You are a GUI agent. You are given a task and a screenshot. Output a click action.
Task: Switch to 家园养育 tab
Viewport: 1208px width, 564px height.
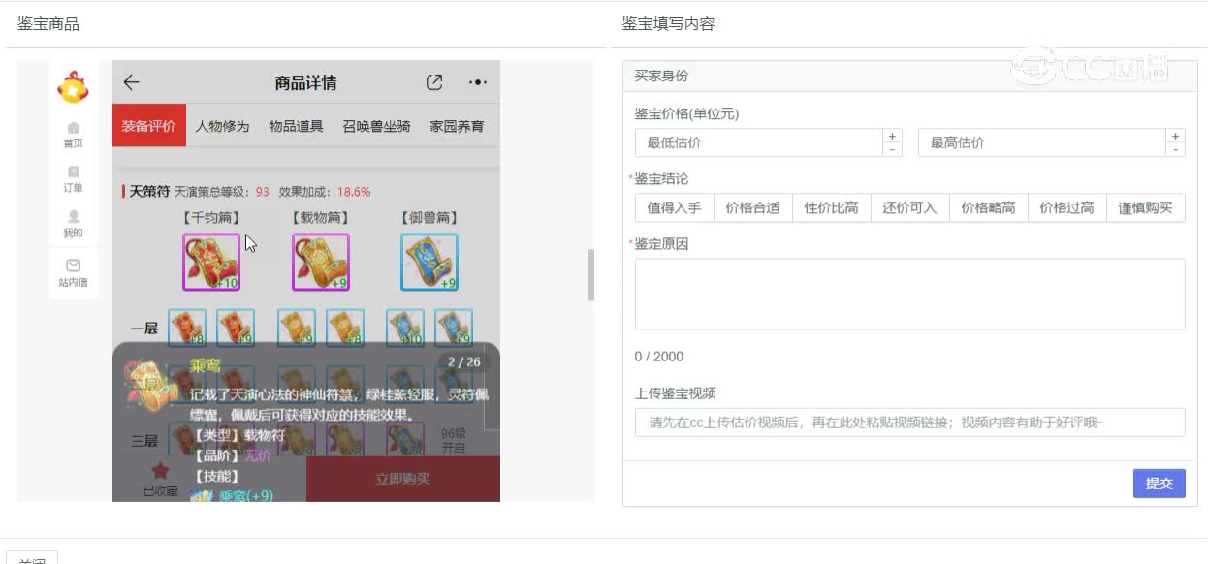click(x=457, y=126)
